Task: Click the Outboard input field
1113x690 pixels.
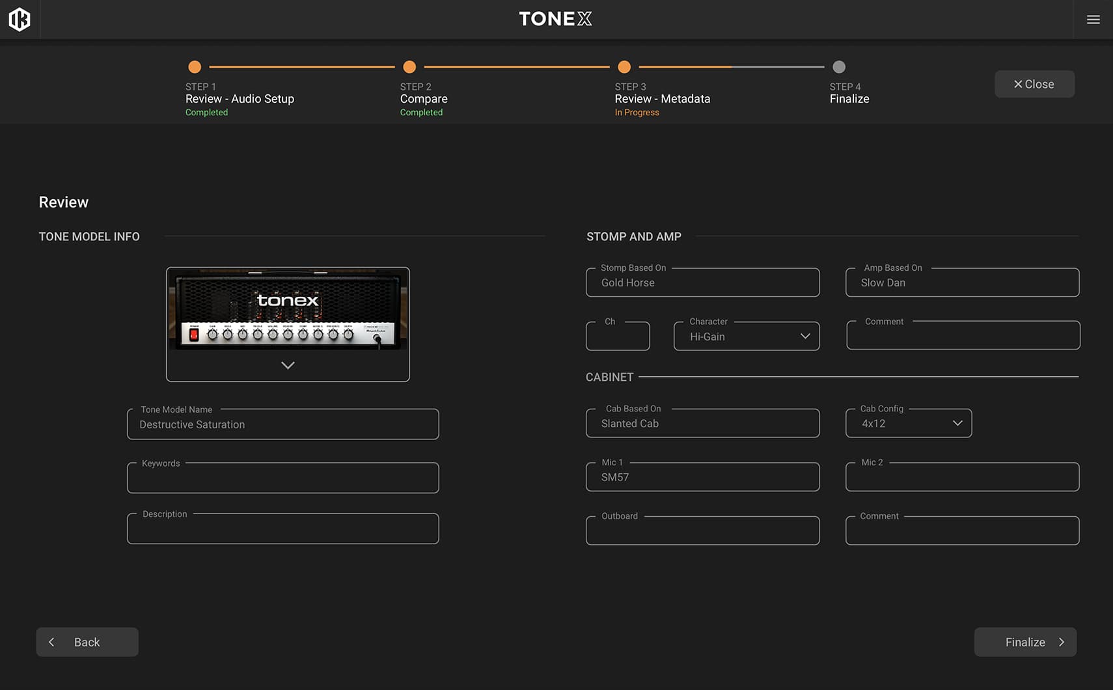Action: coord(702,531)
